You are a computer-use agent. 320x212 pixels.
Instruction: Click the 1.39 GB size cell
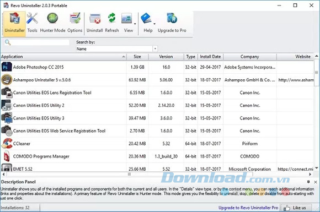137,67
